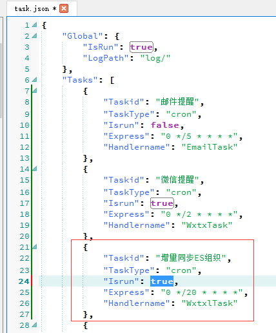This screenshot has width=276, height=333.
Task: Click the Taskid value 邮件提醒
Action: [177, 101]
